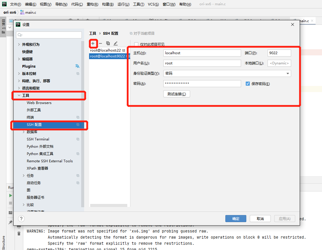322x250 pixels.
Task: Add a new SSH configuration with plus icon
Action: point(93,43)
